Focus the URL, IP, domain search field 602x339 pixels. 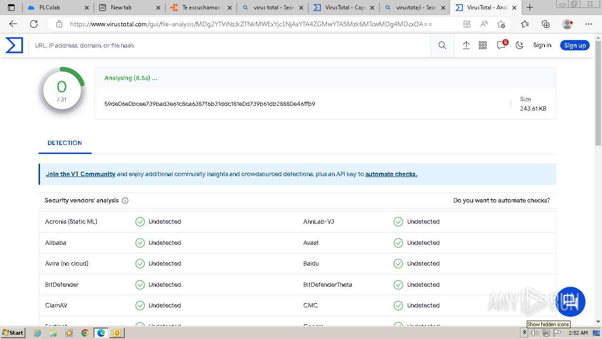230,46
